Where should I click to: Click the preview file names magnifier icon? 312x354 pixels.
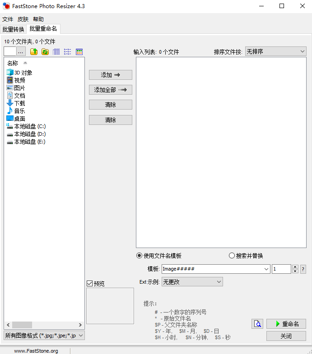[257, 324]
